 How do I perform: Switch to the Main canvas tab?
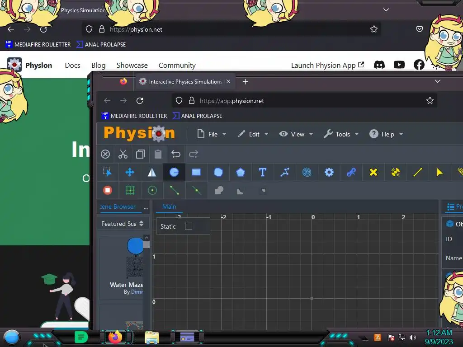coord(169,207)
